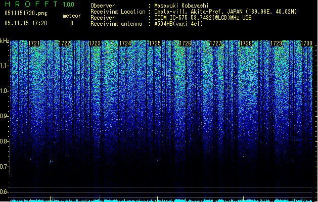Select the file name 0511151720.png

coord(26,14)
